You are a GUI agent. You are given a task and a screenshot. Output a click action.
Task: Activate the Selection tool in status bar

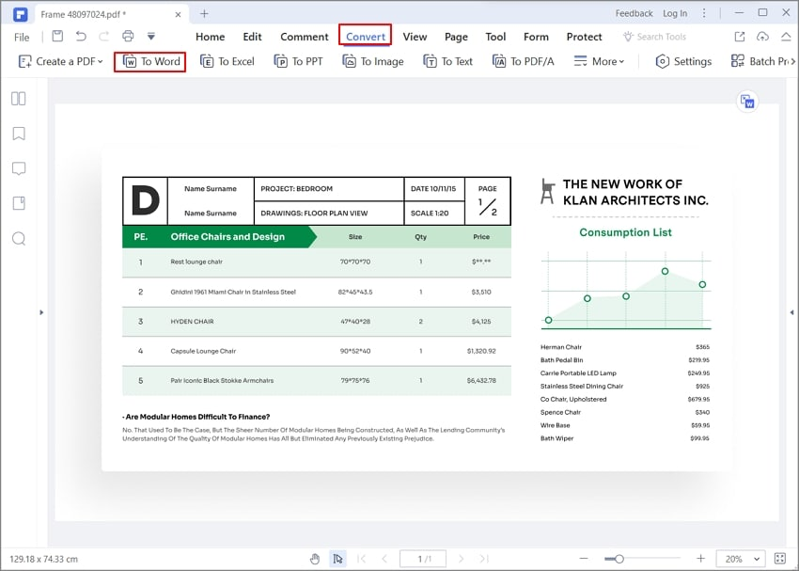coord(337,559)
